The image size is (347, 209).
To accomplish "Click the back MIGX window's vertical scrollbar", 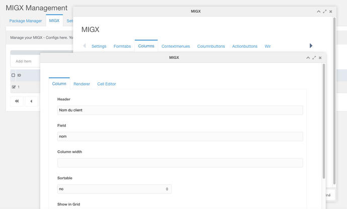I will point(334,100).
